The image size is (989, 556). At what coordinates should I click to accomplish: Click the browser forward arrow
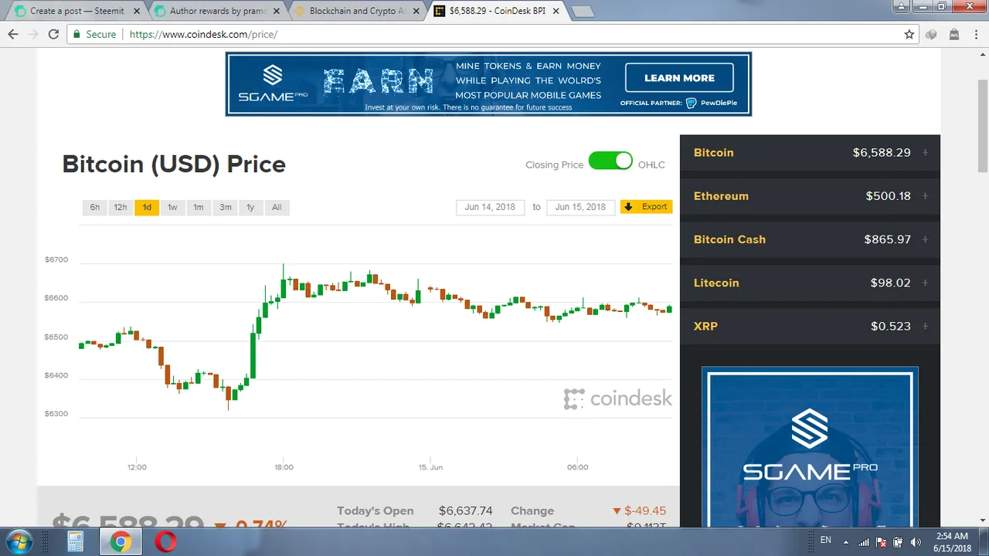(x=33, y=35)
